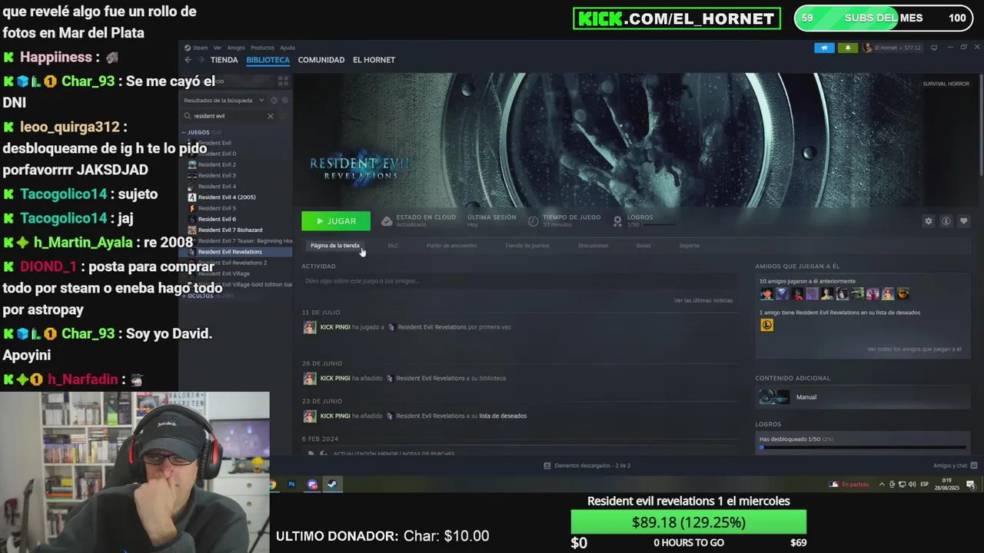Select Resident Evil 4 (2005) in list
This screenshot has height=553, width=984.
(x=227, y=197)
